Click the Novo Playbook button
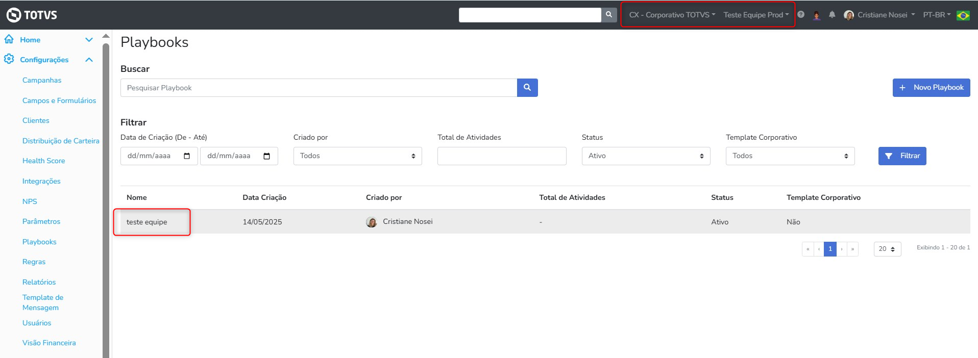 [x=931, y=88]
